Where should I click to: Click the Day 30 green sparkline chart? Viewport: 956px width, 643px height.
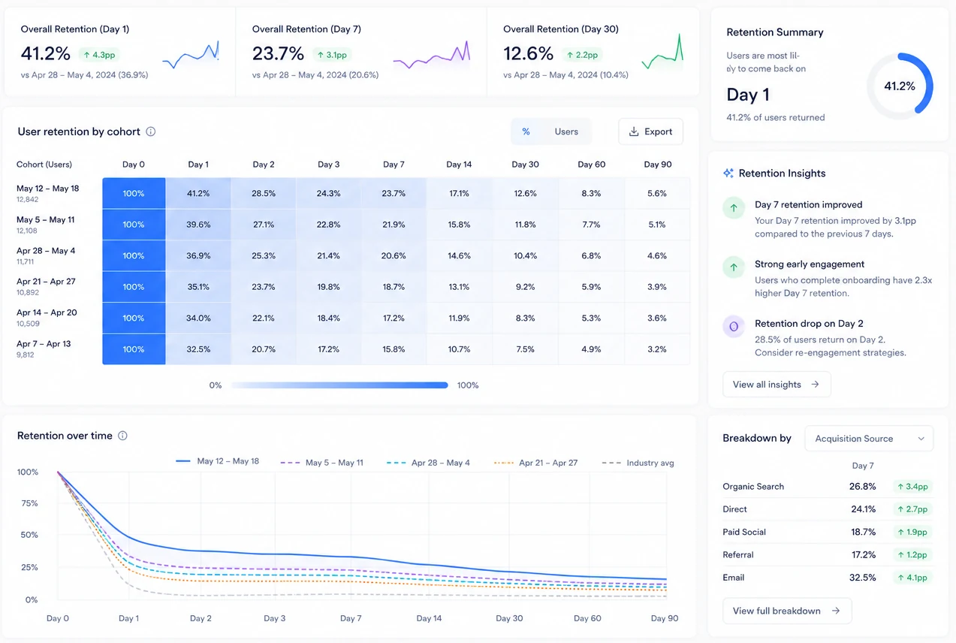click(x=662, y=53)
